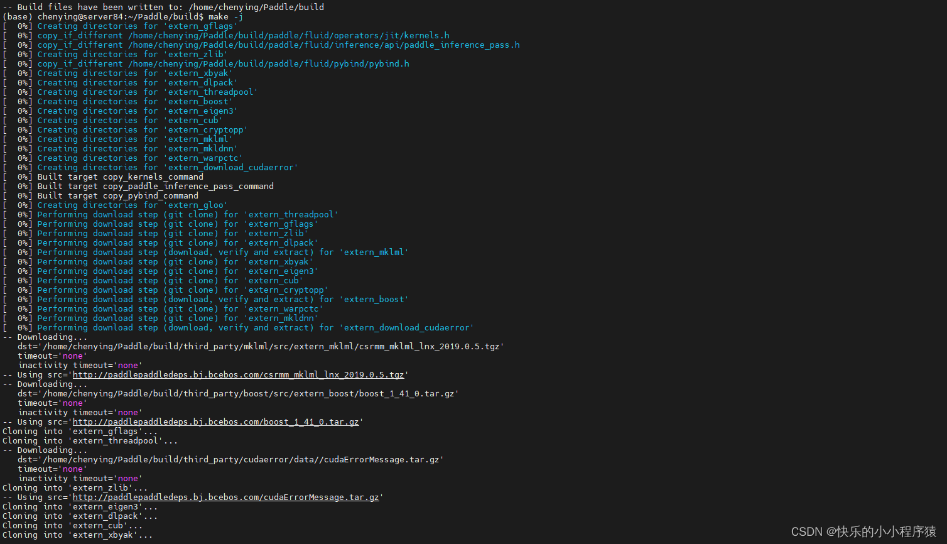Click 'Creating directories for extern_mkldnn' line
The height and width of the screenshot is (544, 947).
click(x=121, y=148)
